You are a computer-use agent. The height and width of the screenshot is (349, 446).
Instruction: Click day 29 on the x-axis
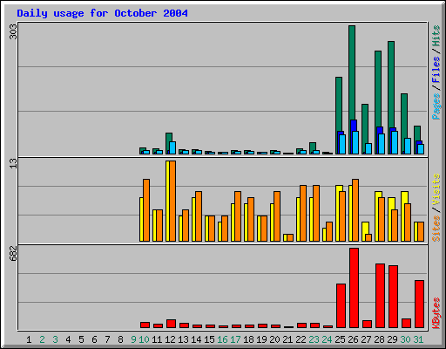tap(392, 339)
